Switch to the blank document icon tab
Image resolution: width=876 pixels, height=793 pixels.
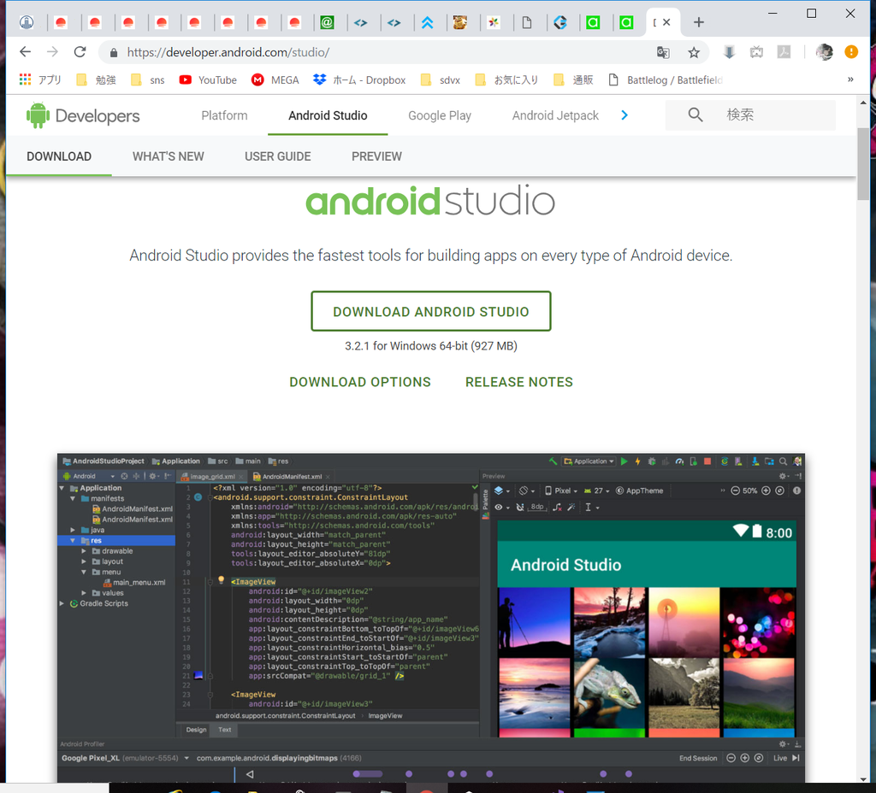pyautogui.click(x=527, y=22)
